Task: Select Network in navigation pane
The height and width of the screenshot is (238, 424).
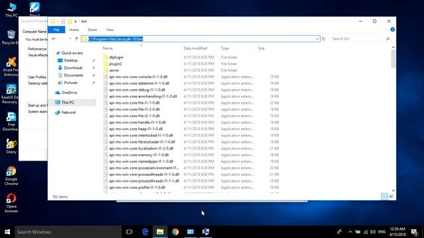Action: click(x=68, y=112)
